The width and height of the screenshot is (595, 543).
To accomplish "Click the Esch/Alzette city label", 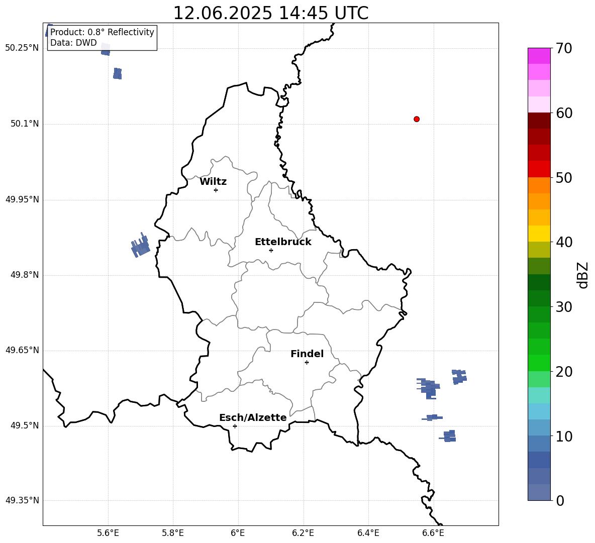I will pyautogui.click(x=253, y=417).
